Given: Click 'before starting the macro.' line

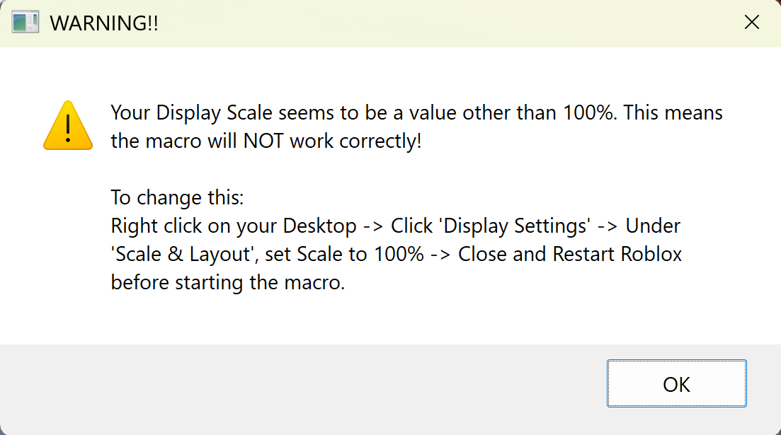Looking at the screenshot, I should [227, 283].
